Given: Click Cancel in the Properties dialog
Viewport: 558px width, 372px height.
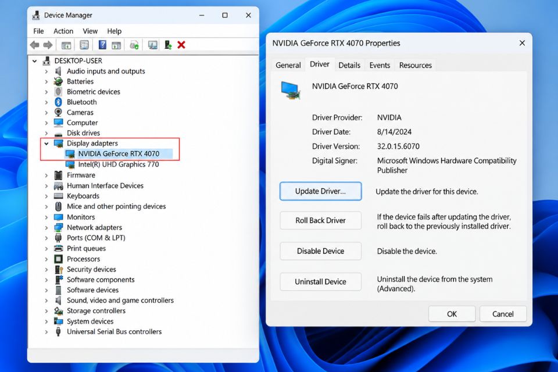Looking at the screenshot, I should coord(503,314).
